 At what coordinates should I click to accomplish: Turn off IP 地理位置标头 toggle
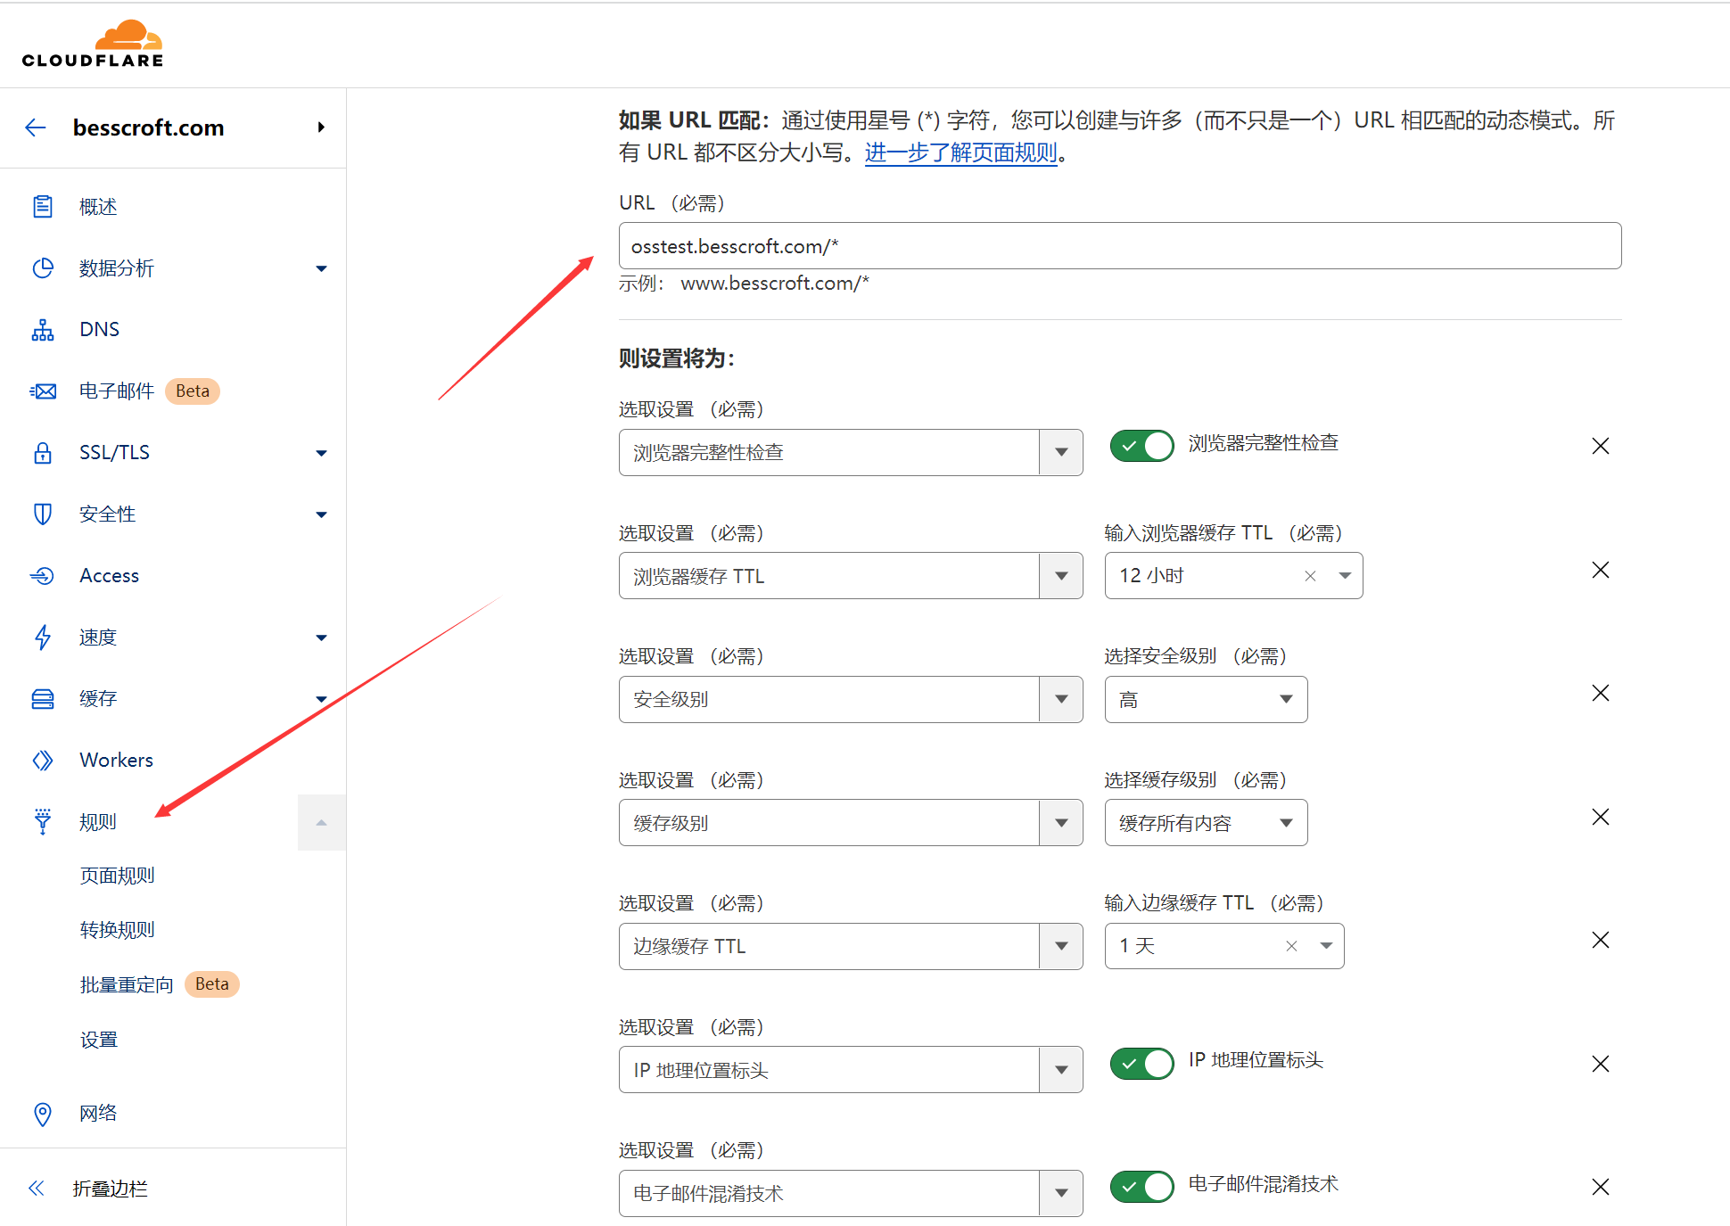[x=1141, y=1063]
